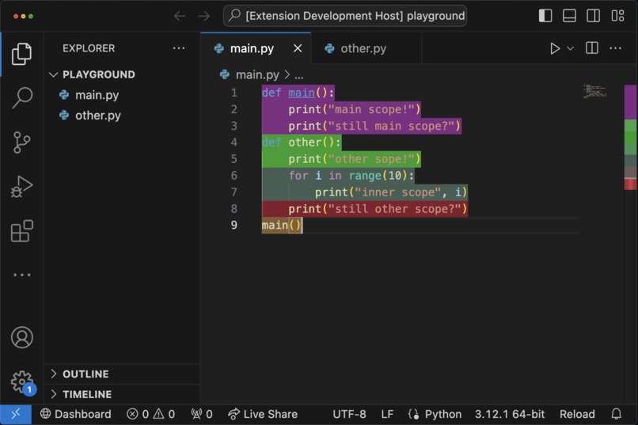Toggle the primary side bar

545,16
